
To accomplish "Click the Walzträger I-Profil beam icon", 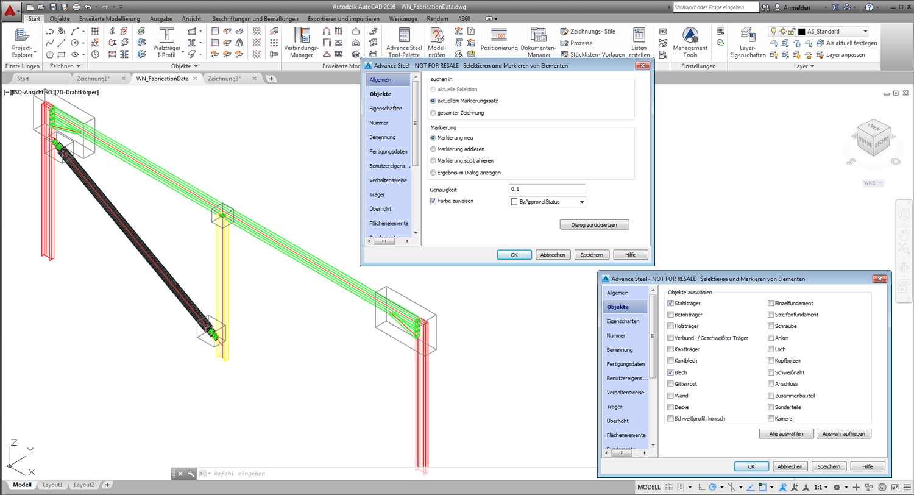I will coord(167,35).
